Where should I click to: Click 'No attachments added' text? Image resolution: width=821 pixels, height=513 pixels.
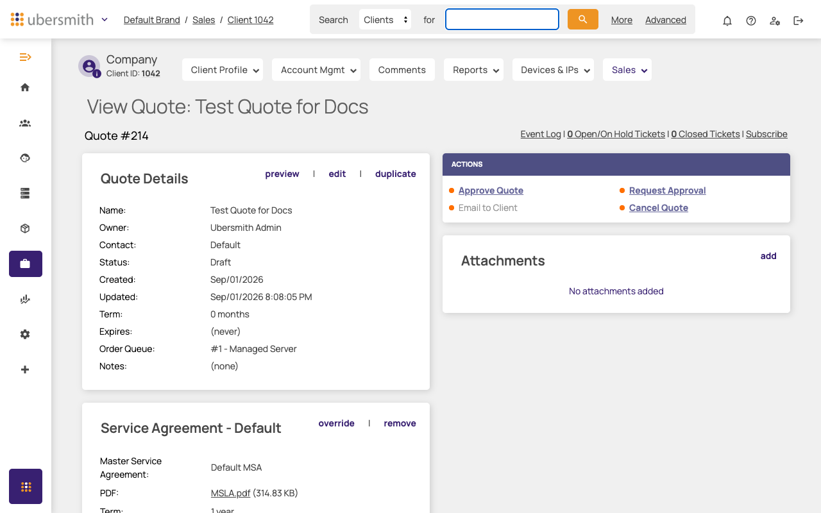coord(616,291)
